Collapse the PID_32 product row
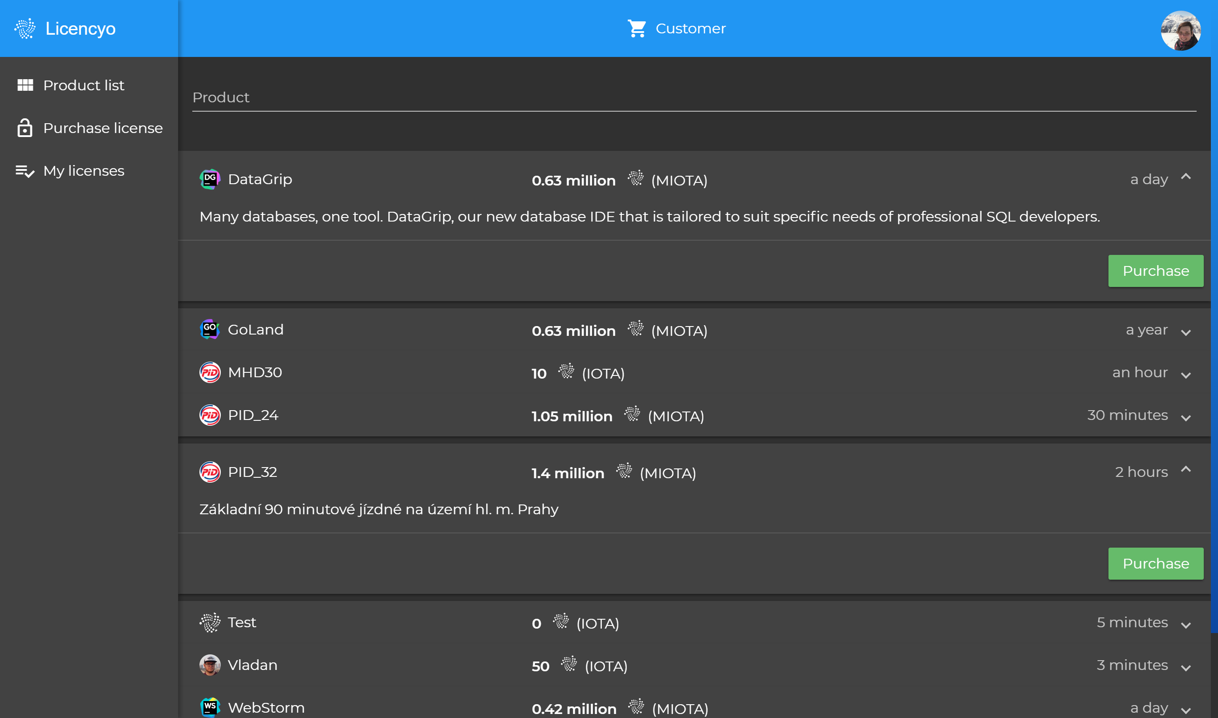The height and width of the screenshot is (718, 1218). tap(1186, 470)
